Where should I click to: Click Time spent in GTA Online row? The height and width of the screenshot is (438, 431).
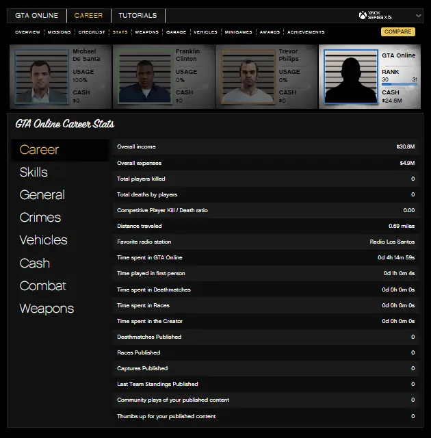(266, 257)
